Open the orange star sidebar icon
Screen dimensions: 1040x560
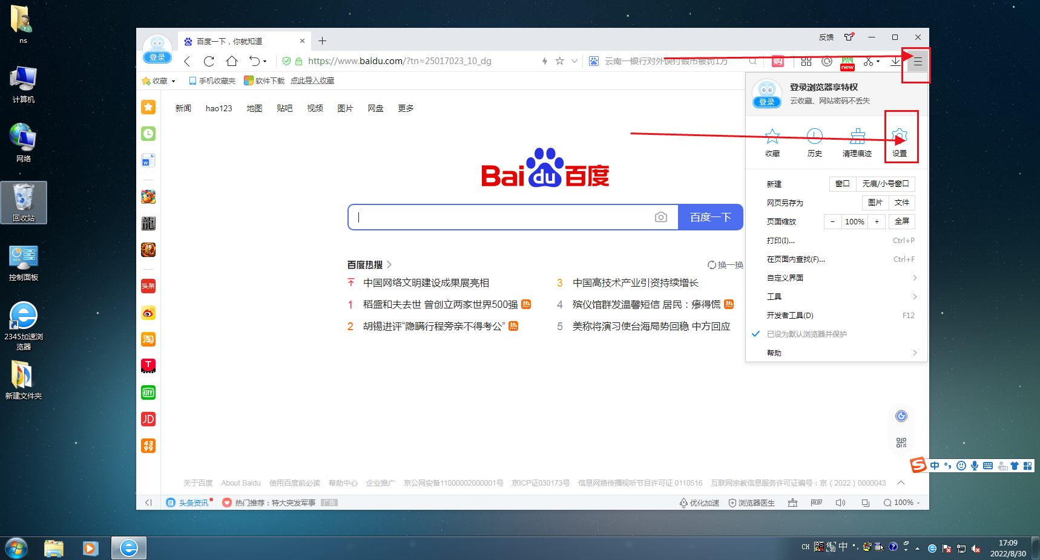(x=148, y=107)
